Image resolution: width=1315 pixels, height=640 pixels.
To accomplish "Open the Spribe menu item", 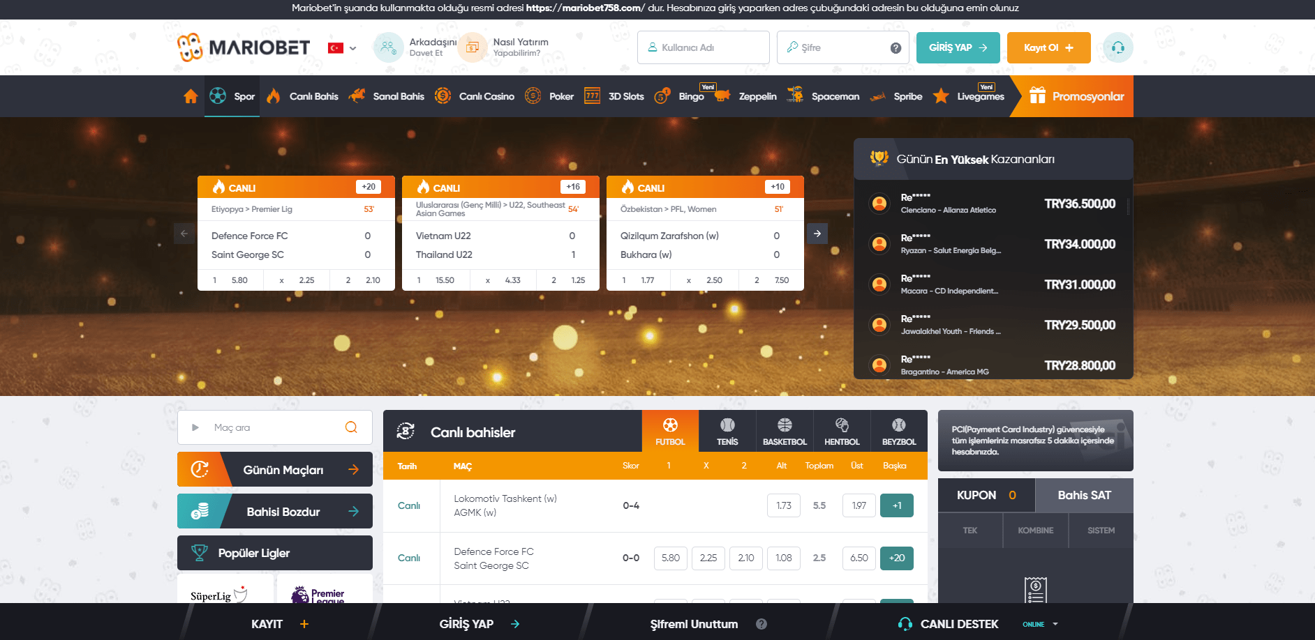I will point(896,96).
